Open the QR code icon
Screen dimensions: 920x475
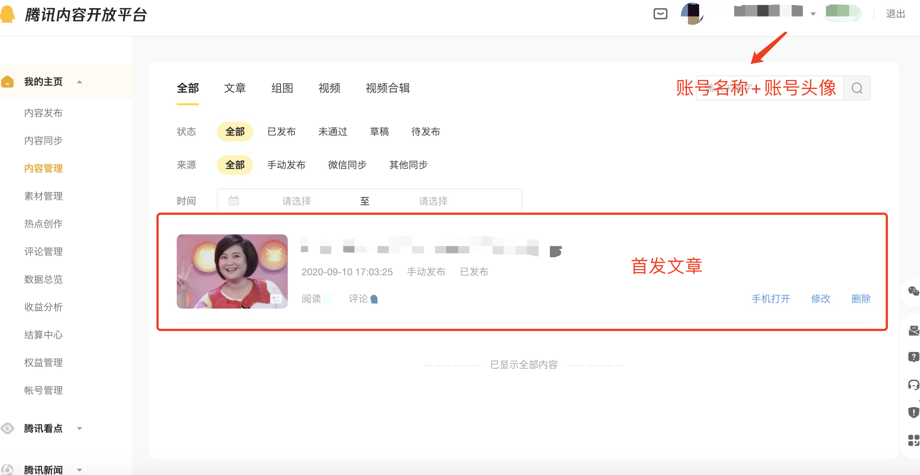(914, 440)
